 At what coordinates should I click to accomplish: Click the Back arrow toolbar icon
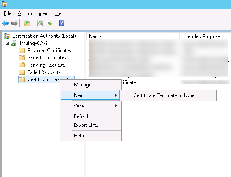(5, 23)
